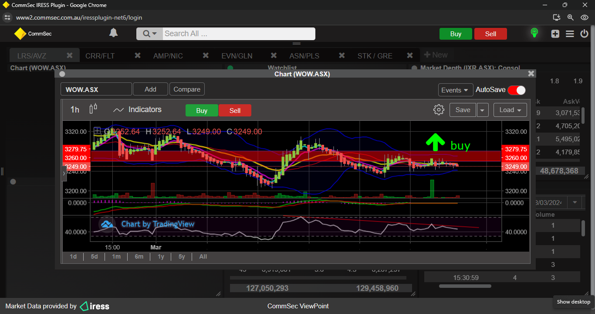Screen dimensions: 595x314
Task: Open the hamburger main menu
Action: coord(570,34)
